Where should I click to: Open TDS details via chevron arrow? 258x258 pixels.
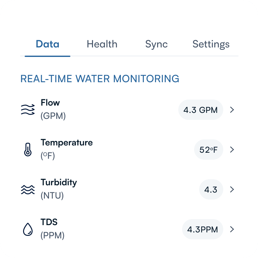[x=232, y=229]
